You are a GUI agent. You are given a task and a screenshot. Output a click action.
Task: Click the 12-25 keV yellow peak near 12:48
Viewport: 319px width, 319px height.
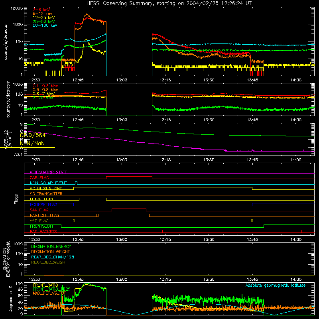[x=86, y=39]
